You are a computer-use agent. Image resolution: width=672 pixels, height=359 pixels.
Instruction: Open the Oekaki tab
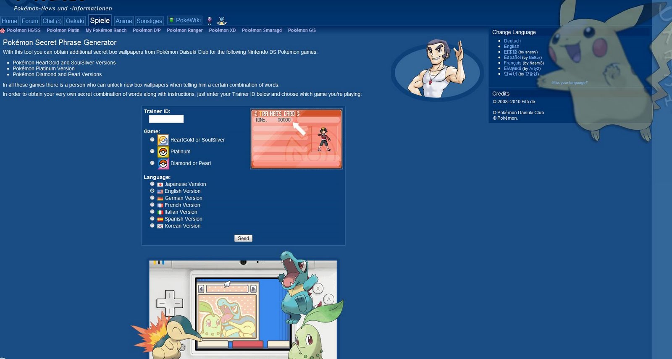75,21
